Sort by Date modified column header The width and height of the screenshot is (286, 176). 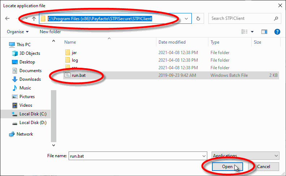click(x=172, y=42)
